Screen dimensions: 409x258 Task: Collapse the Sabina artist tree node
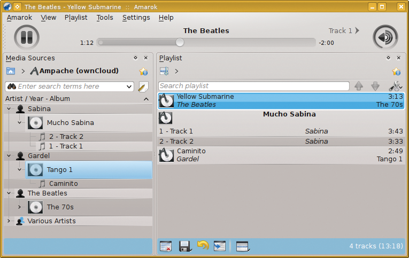point(9,109)
